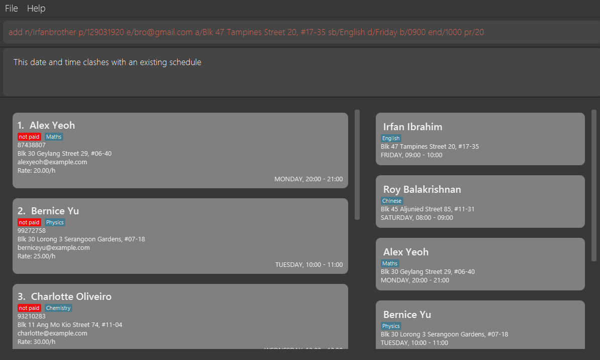Select Alex Yeoh in schedule panel
The width and height of the screenshot is (600, 360).
[x=480, y=264]
